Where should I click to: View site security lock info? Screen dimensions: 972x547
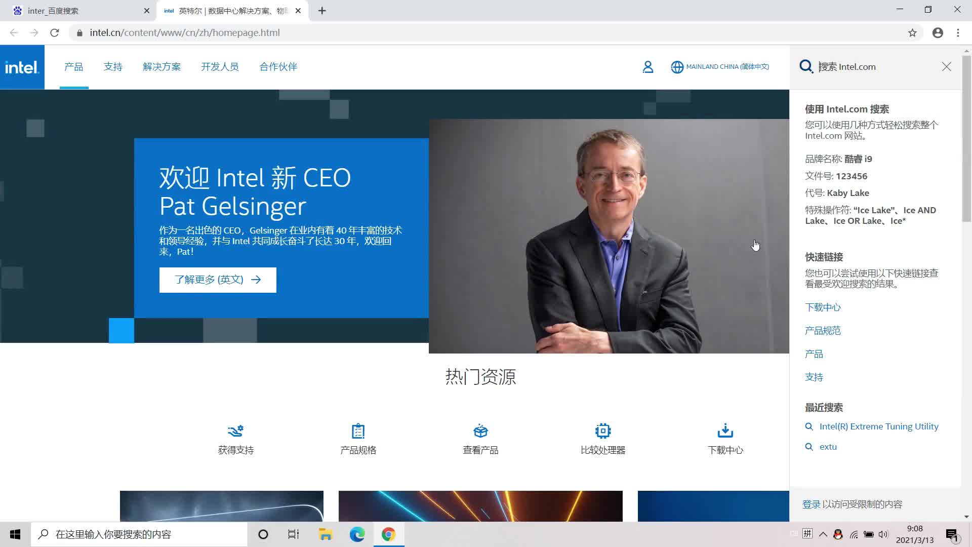pos(79,33)
